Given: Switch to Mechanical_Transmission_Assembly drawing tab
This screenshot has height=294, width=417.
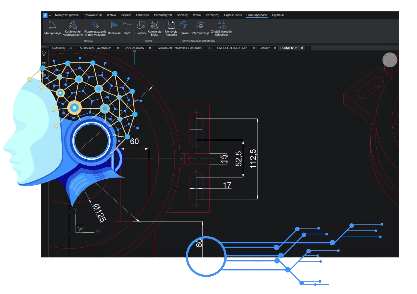Looking at the screenshot, I should [180, 48].
